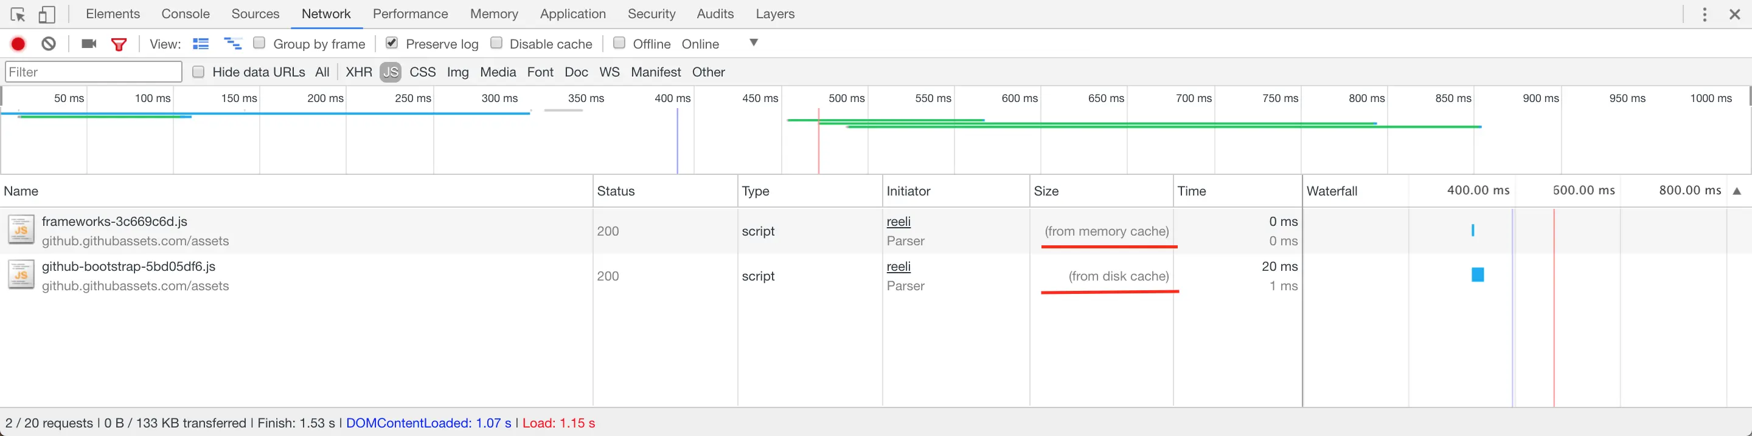Click the Filter text input field
This screenshot has height=436, width=1752.
pos(94,72)
